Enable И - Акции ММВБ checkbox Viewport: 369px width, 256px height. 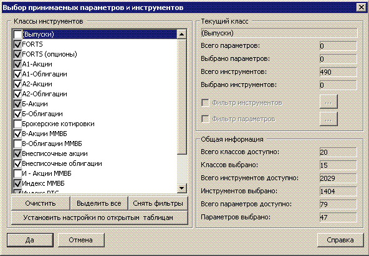point(17,173)
